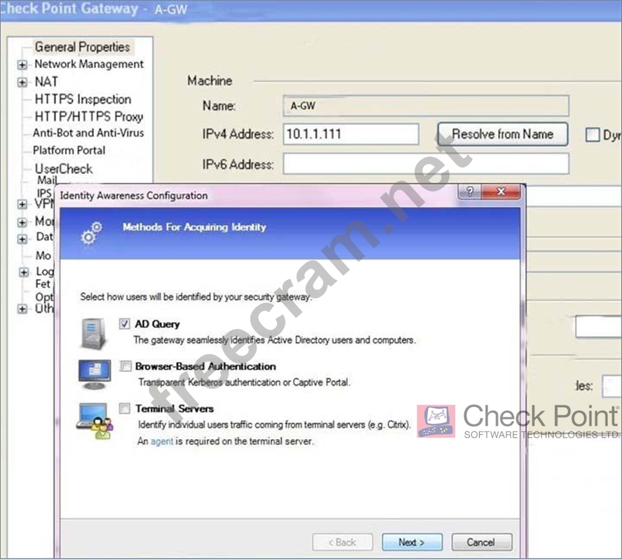
Task: Expand the NAT tree node
Action: (22, 82)
